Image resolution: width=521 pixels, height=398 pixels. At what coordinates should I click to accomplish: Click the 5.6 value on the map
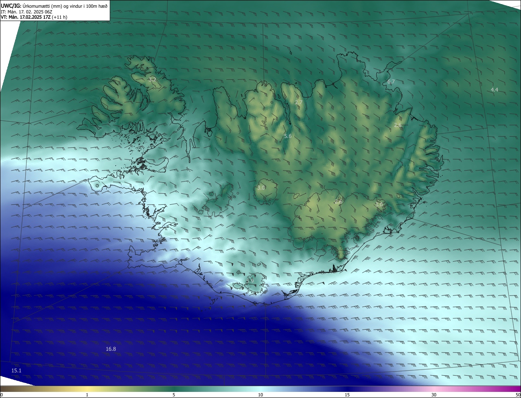tap(288, 136)
